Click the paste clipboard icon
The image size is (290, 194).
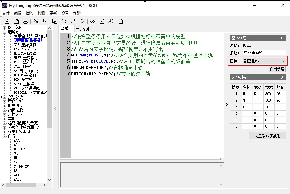54,21
